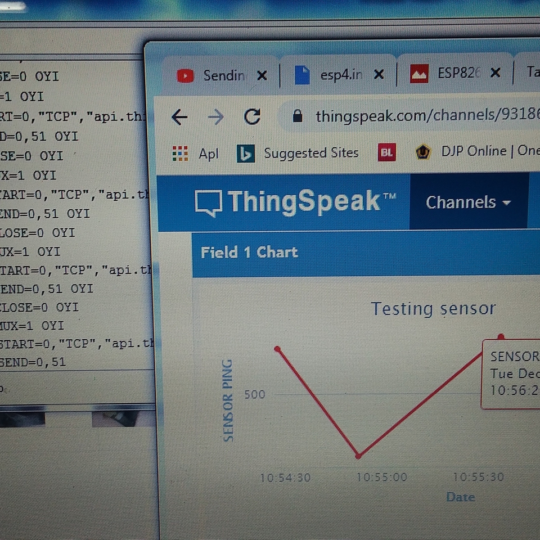Click the 10:54:30 axis label
This screenshot has height=540, width=540.
285,478
